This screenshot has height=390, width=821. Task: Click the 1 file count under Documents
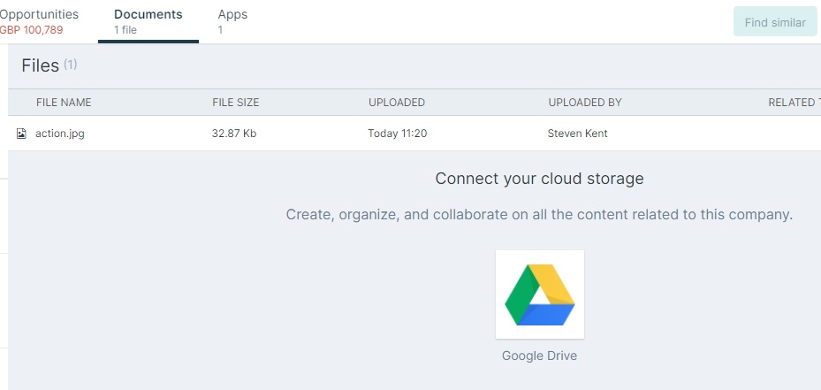[x=125, y=30]
